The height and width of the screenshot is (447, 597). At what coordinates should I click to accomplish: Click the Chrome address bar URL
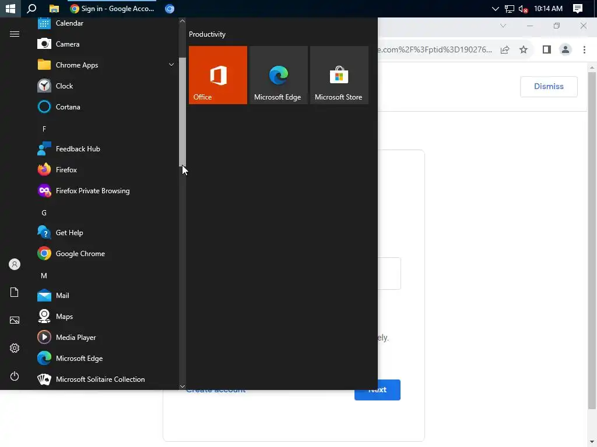(x=434, y=49)
